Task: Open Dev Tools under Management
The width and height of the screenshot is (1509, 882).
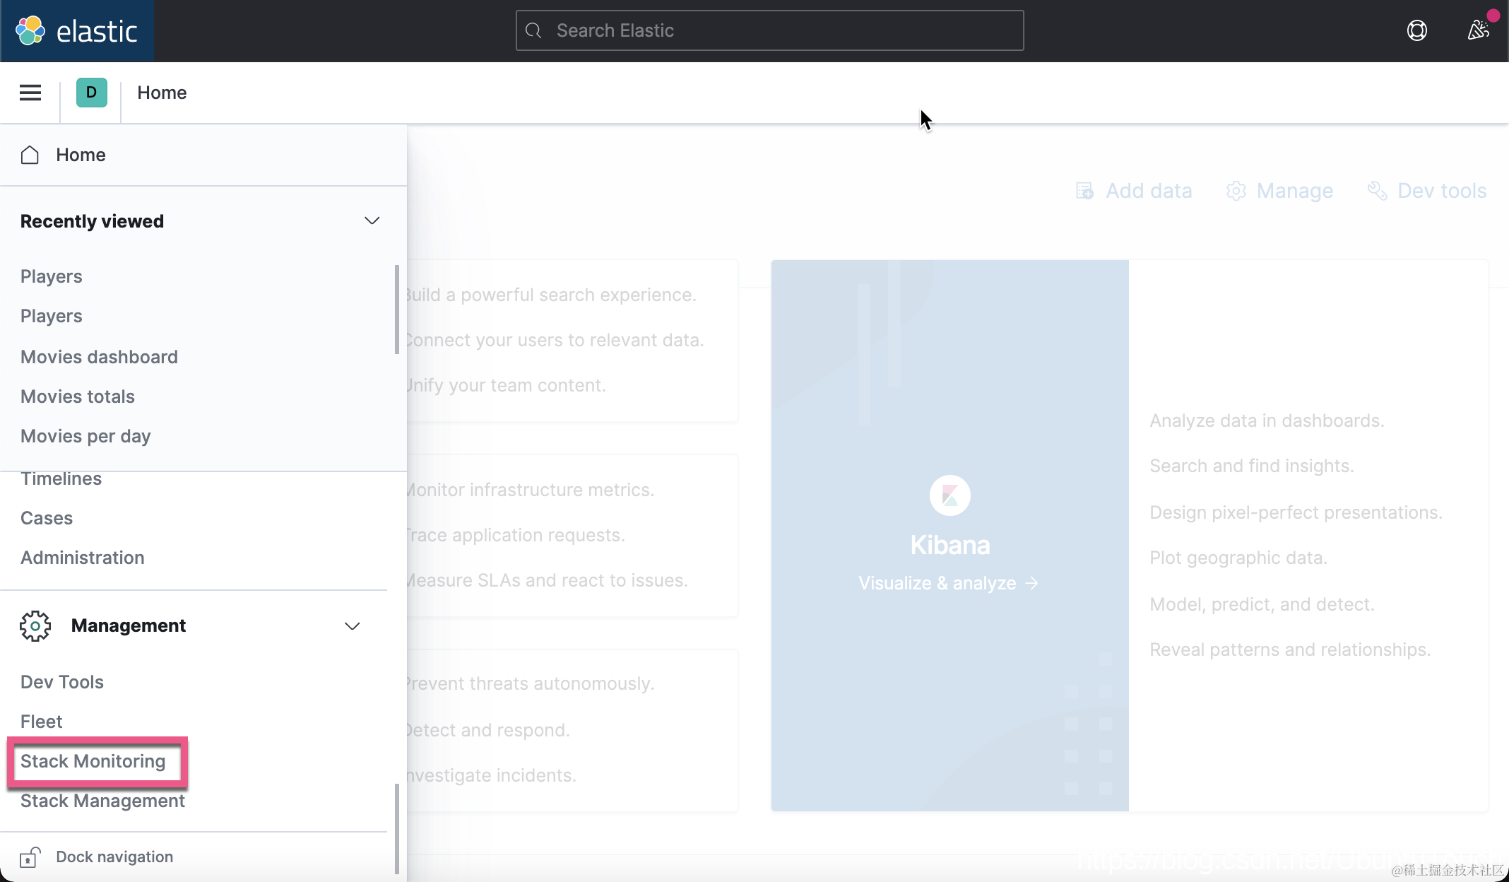Action: 62,682
